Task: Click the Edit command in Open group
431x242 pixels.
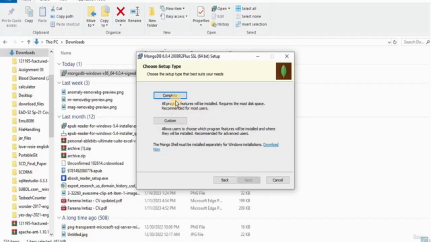Action: (218, 16)
